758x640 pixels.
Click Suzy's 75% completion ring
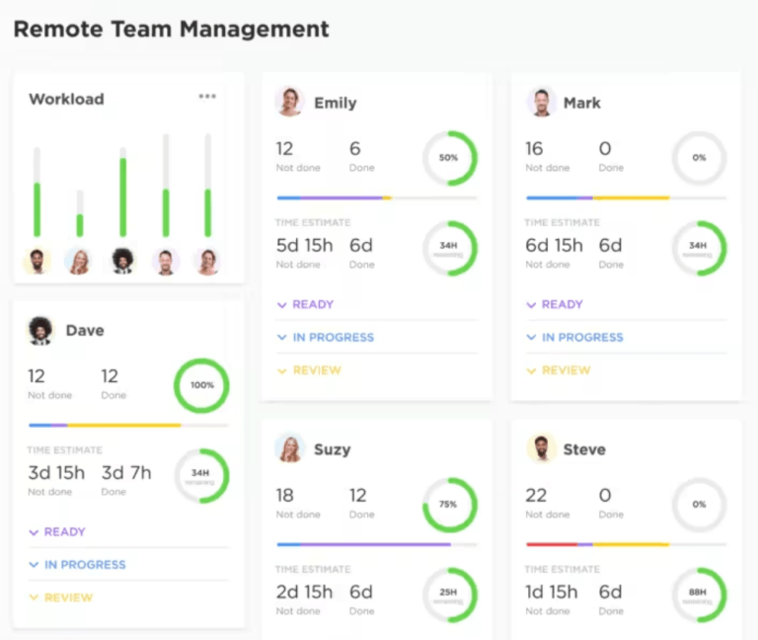[449, 505]
